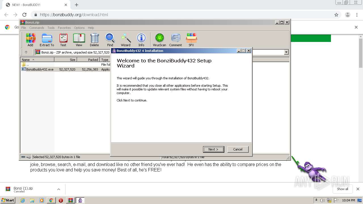Show archive Info icon
This screenshot has height=204, width=363.
[141, 40]
